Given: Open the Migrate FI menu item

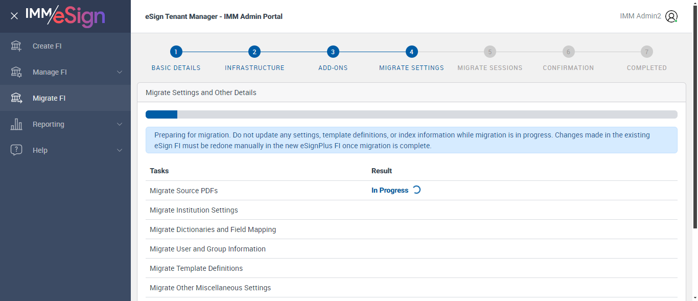Looking at the screenshot, I should [49, 98].
